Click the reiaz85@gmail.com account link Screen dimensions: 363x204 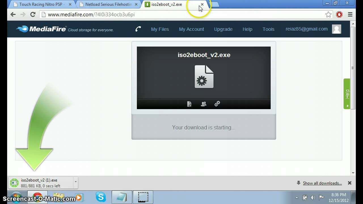307,29
